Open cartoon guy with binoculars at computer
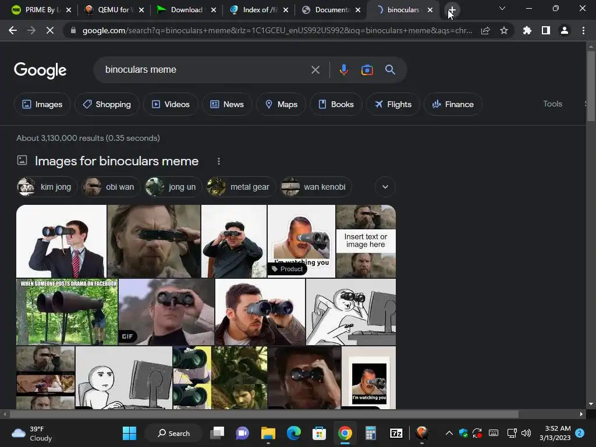Screen dimensions: 596x447 pos(351,312)
